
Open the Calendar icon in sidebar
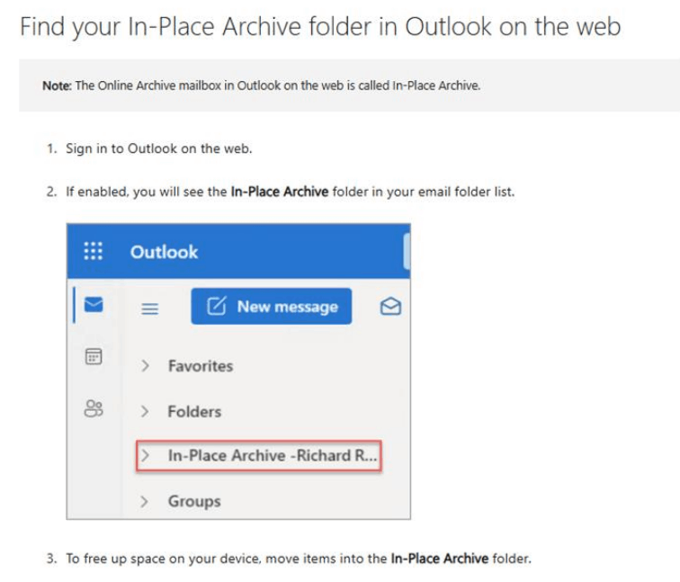94,356
